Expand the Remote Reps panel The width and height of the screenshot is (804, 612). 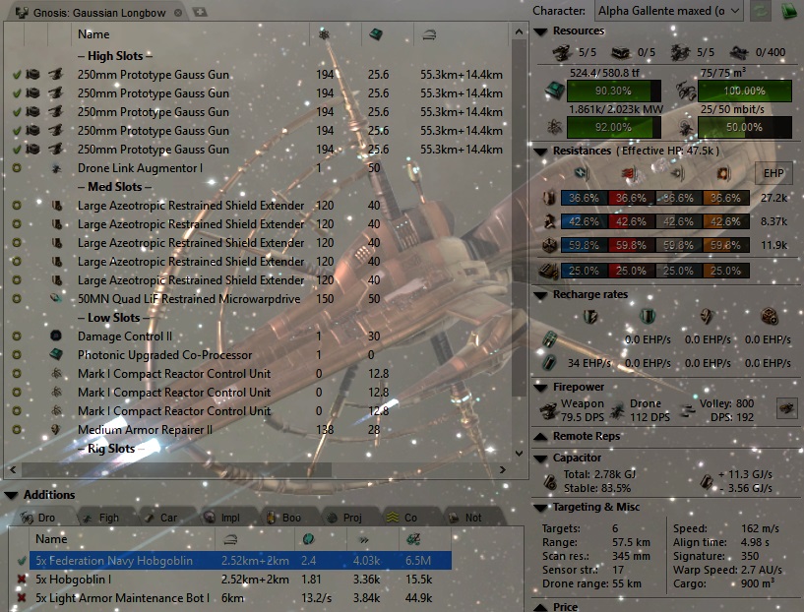540,437
